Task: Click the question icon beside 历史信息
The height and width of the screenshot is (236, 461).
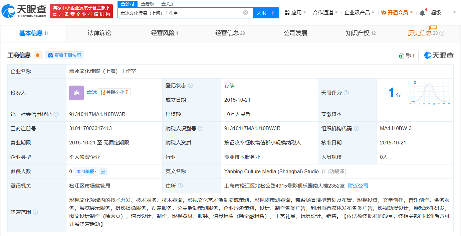Action: coord(442,33)
